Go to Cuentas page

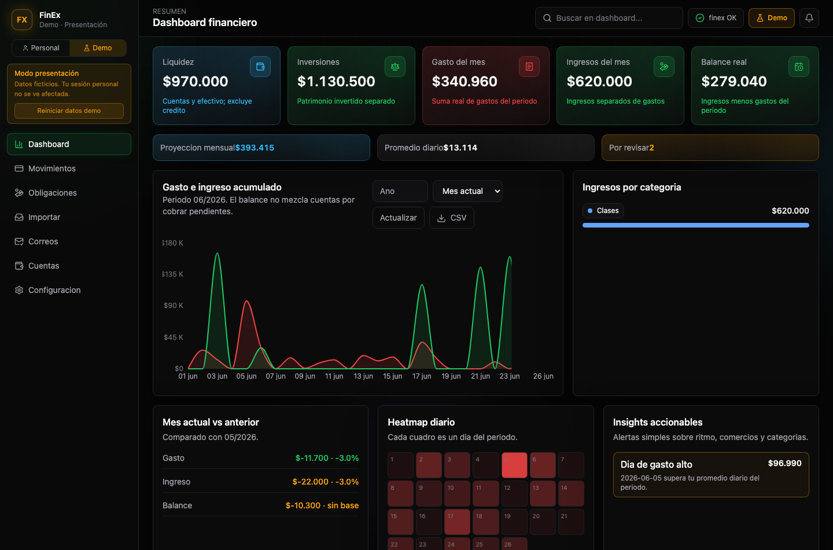coord(69,266)
